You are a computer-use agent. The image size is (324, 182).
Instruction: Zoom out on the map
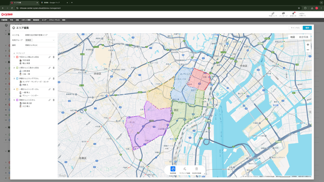(x=307, y=50)
